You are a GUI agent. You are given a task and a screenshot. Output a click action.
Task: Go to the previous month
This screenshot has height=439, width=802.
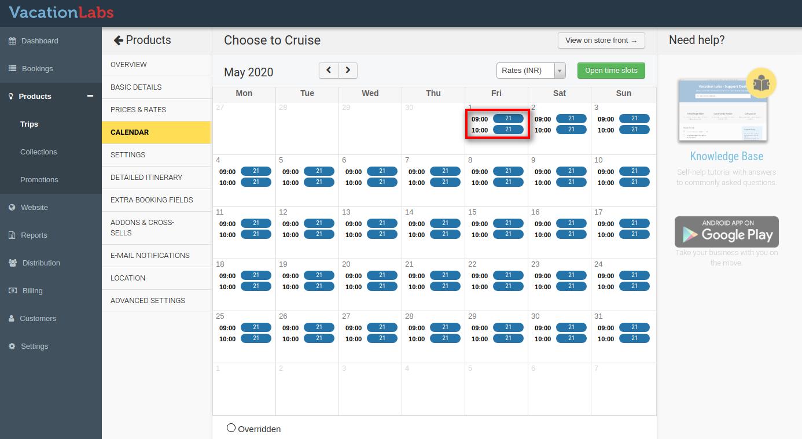[329, 71]
